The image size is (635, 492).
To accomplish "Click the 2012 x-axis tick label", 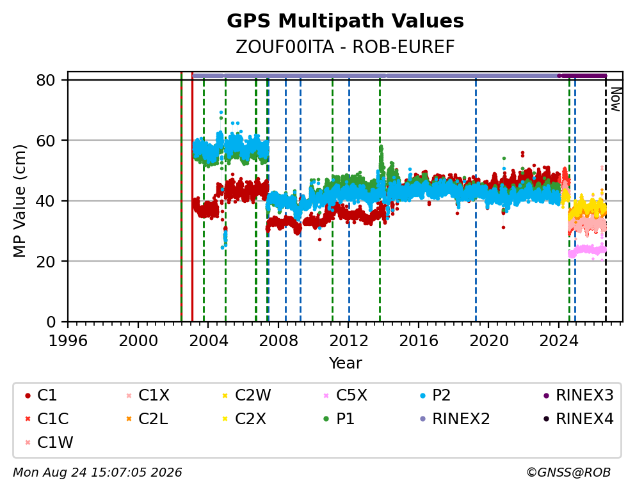I will coord(349,341).
